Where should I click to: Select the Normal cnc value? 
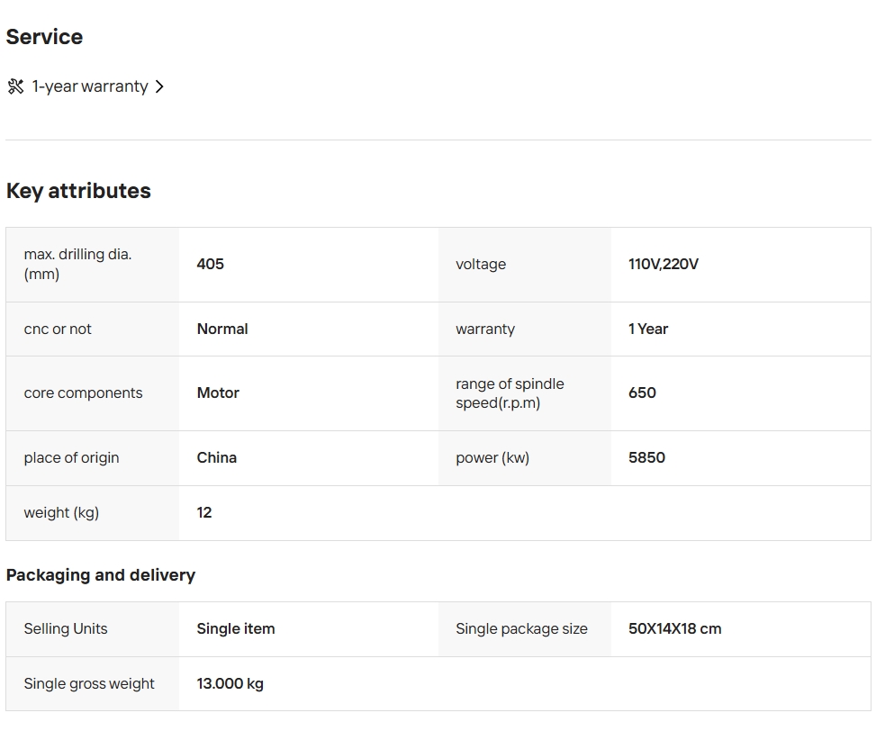[x=222, y=329]
